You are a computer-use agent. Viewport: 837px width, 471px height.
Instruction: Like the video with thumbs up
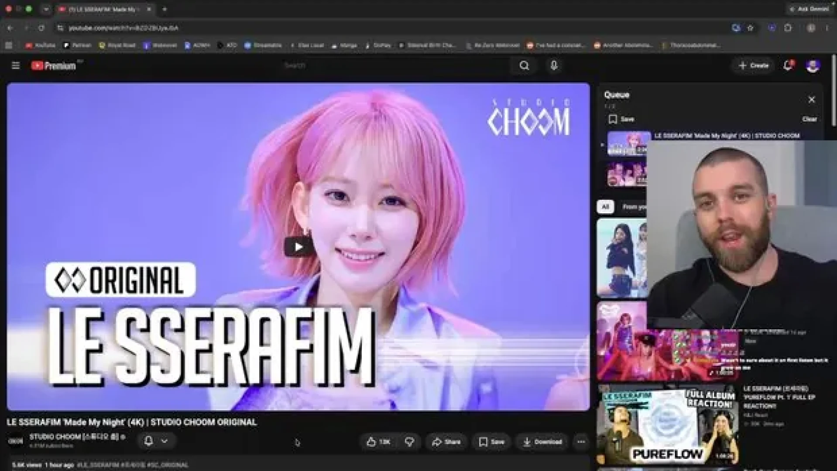click(x=379, y=442)
